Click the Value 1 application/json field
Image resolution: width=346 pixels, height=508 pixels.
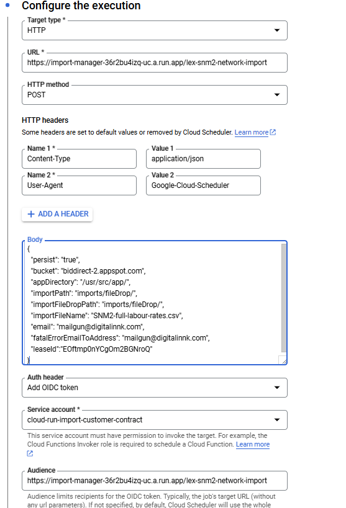[203, 159]
